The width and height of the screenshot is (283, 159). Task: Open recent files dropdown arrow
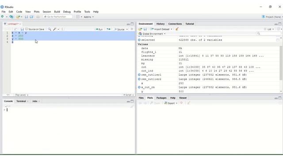click(22, 17)
